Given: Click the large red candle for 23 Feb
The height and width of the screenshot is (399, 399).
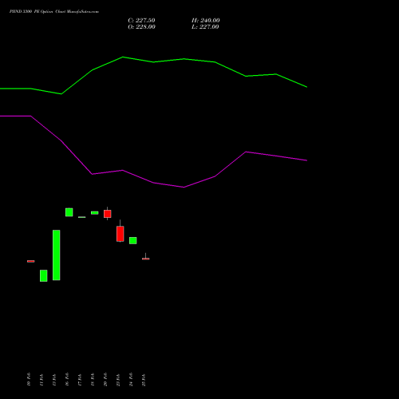Looking at the screenshot, I should [120, 234].
